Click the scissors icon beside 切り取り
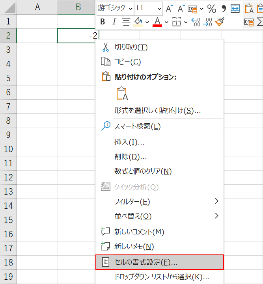Viewport: 263px width, 284px height. [106, 47]
